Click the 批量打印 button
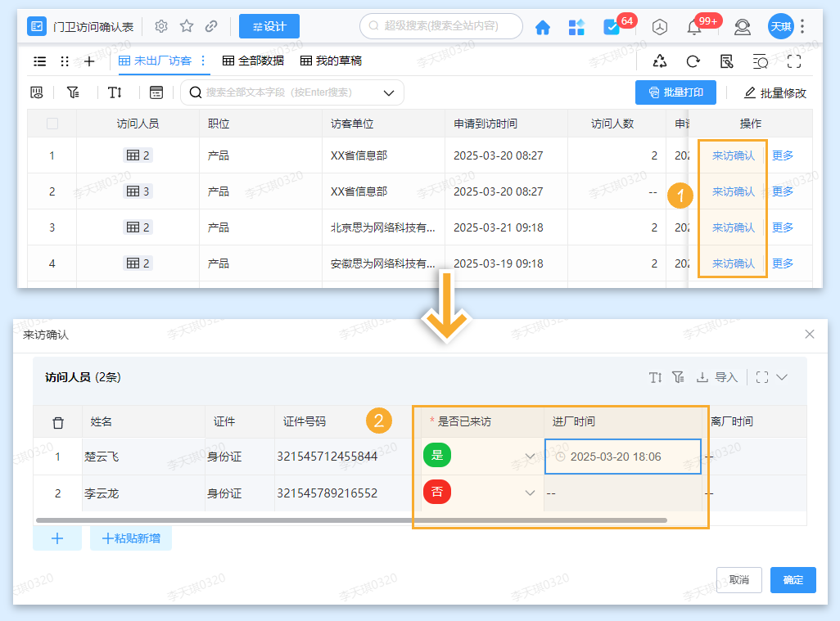Viewport: 840px width, 621px height. (675, 92)
